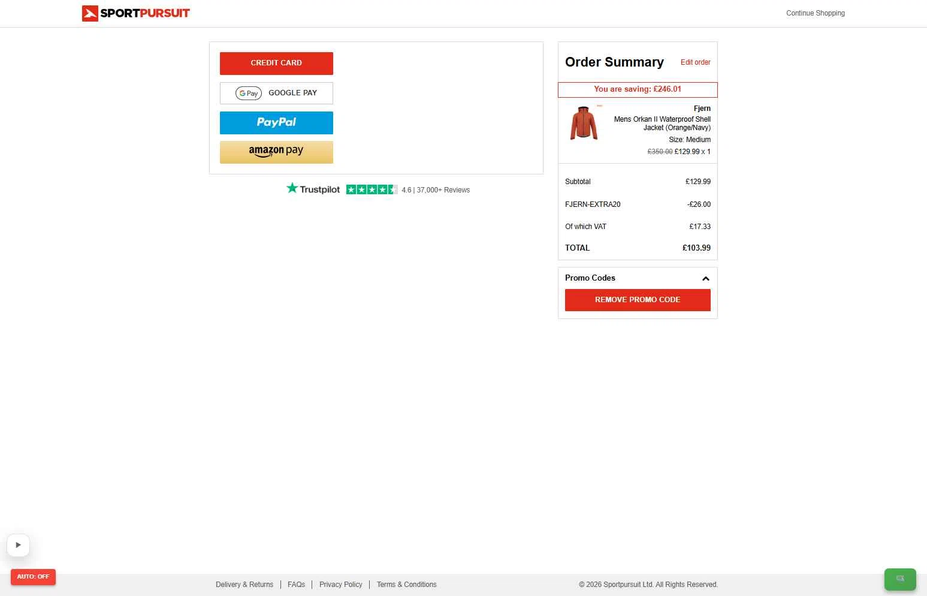Click the SportPursuit logo
The height and width of the screenshot is (596, 927).
pyautogui.click(x=136, y=13)
